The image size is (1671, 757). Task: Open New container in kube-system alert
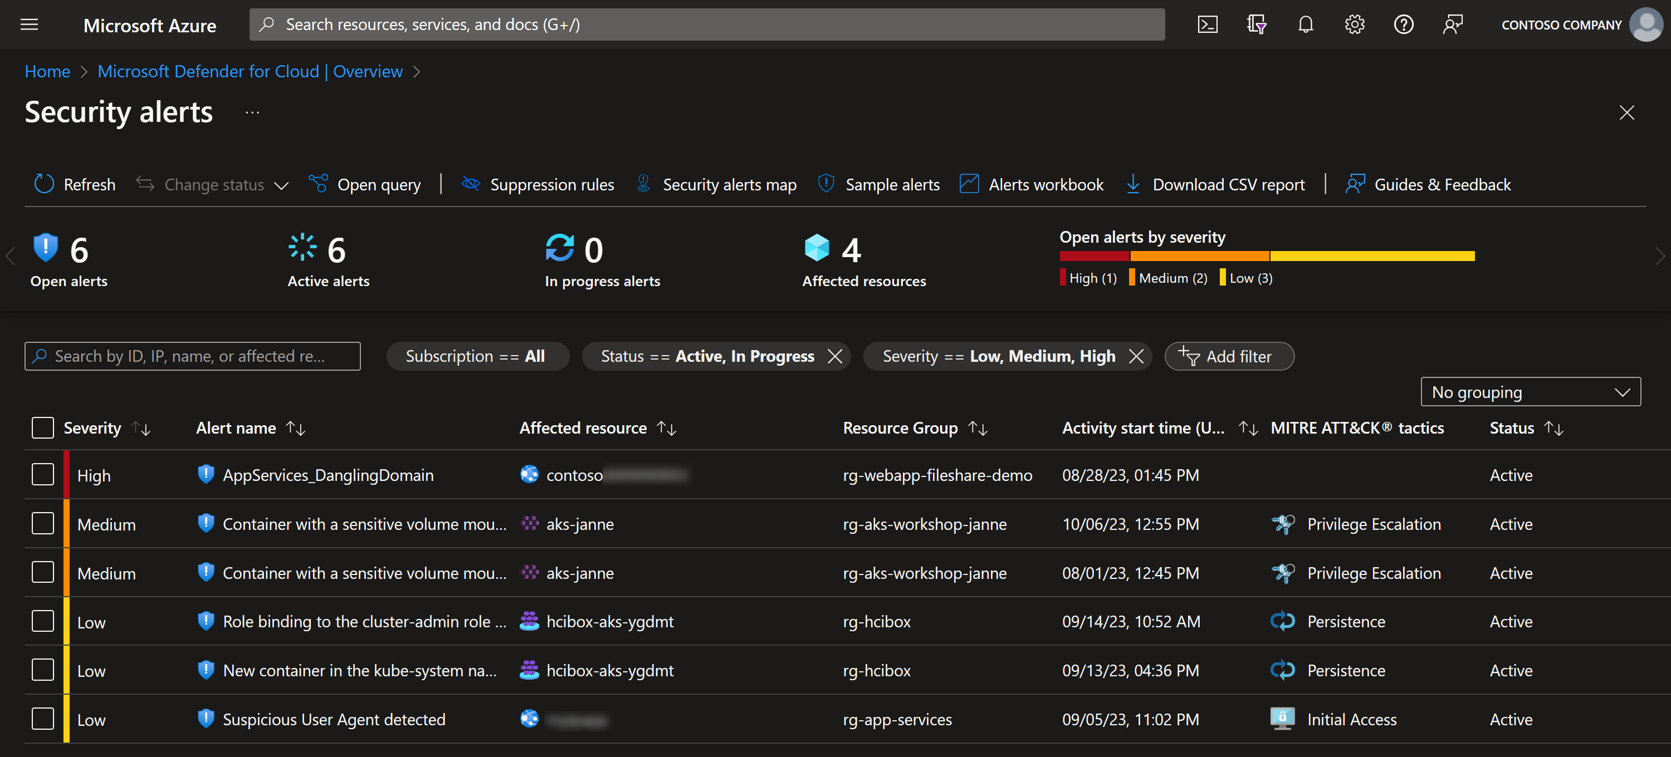360,670
